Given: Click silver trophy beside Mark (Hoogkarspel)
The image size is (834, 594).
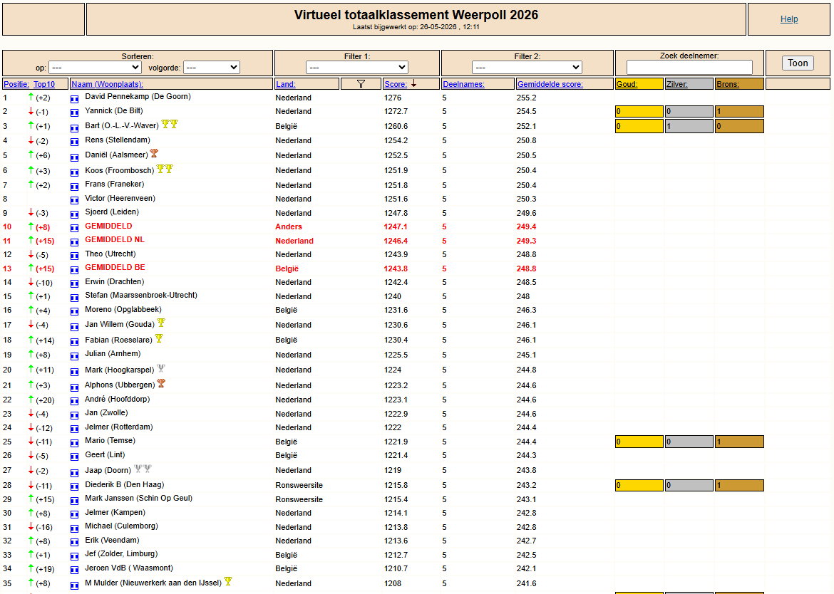Looking at the screenshot, I should tap(161, 368).
